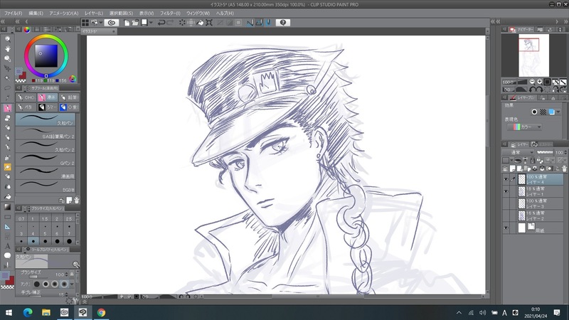The image size is (569, 320).
Task: Expand the save icon dropdown arrow
Action: click(150, 23)
